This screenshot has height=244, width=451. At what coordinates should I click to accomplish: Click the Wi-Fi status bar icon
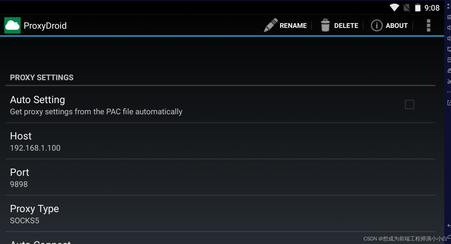(x=394, y=8)
